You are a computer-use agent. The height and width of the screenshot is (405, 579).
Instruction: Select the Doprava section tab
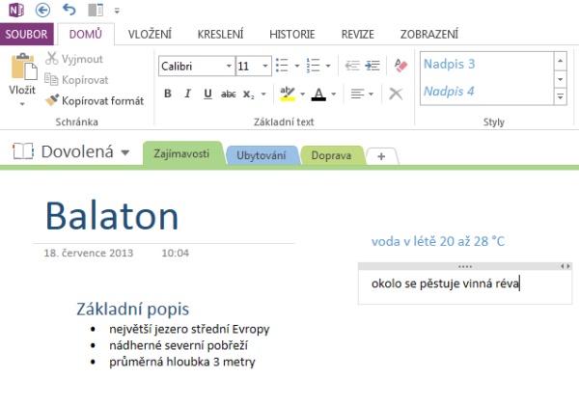(x=331, y=155)
